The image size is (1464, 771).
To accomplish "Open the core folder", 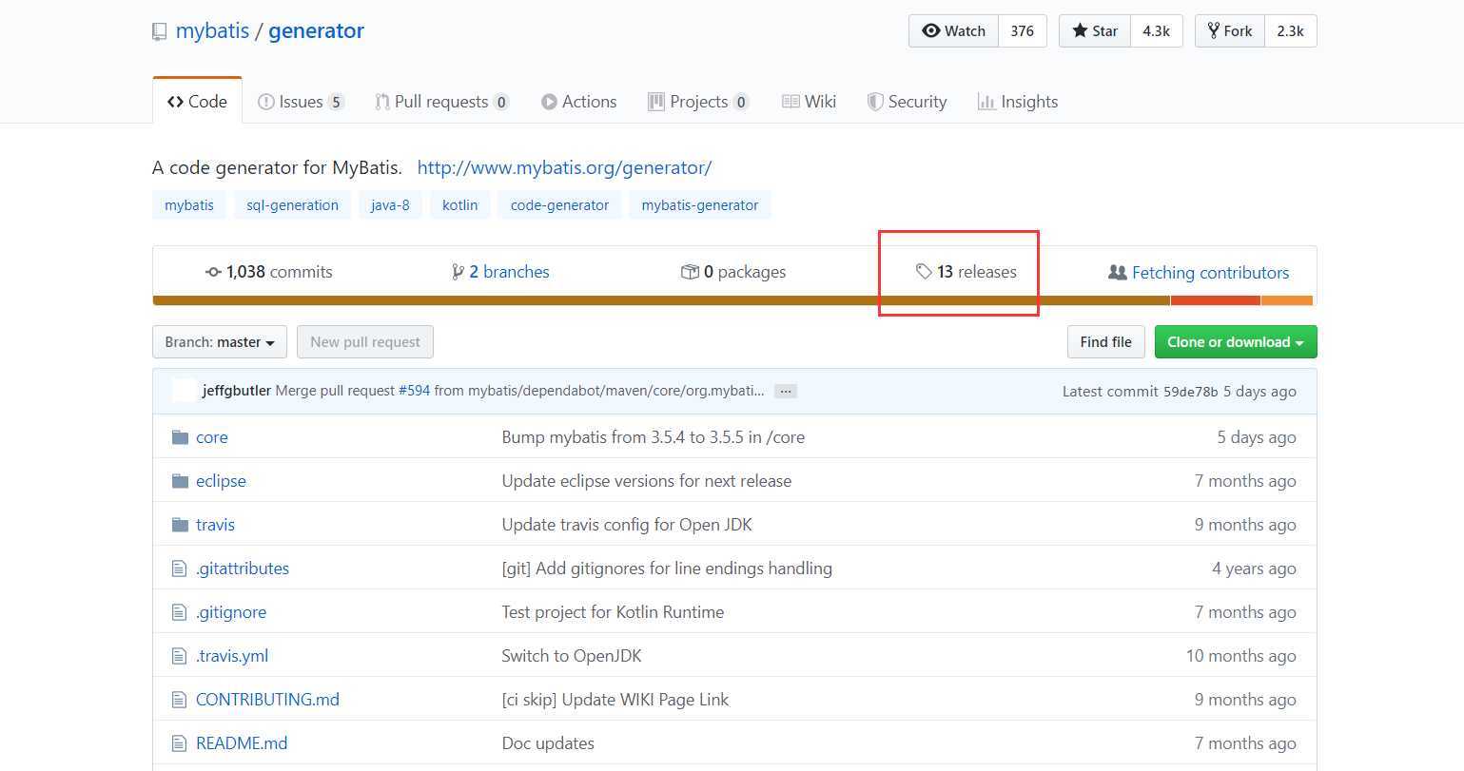I will (212, 437).
